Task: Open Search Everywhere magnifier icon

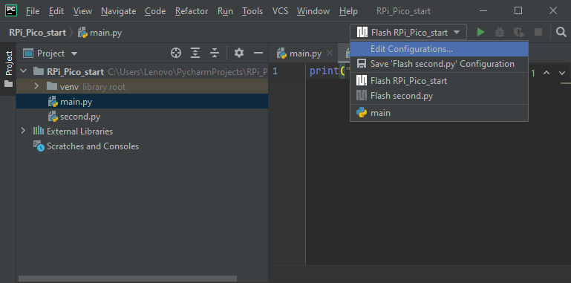Action: [561, 33]
